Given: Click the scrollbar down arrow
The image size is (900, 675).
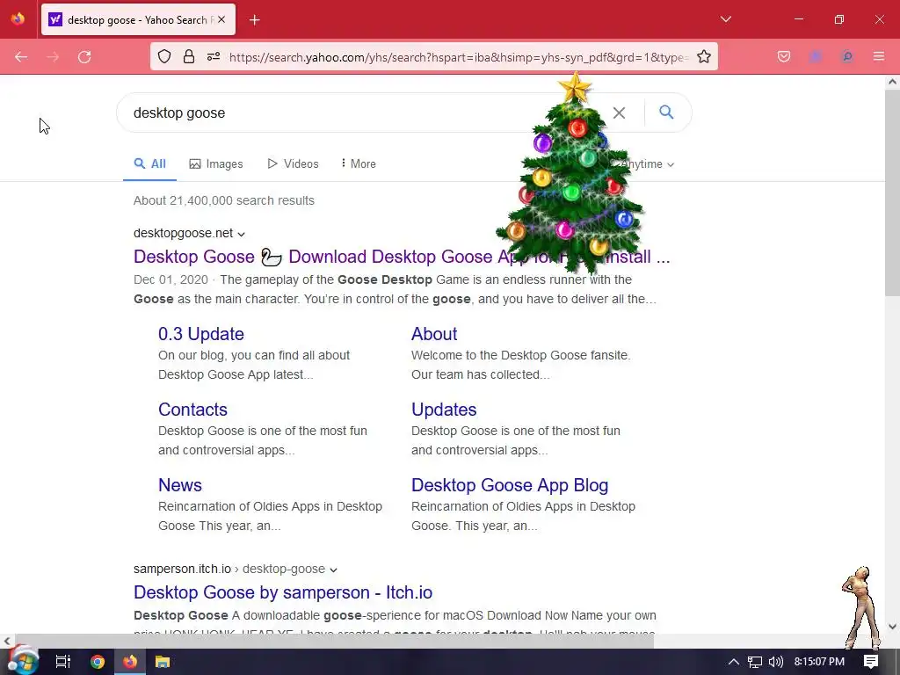Looking at the screenshot, I should point(892,626).
